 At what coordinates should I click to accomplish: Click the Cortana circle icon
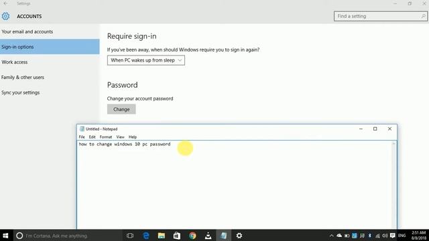[19, 236]
